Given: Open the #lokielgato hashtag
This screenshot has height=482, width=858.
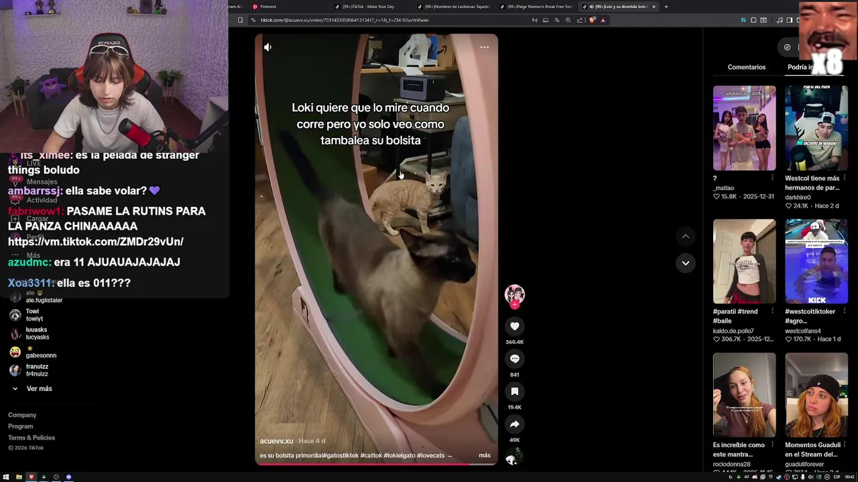Looking at the screenshot, I should (400, 455).
